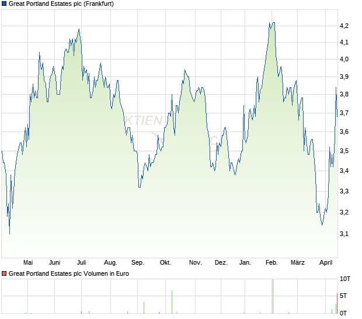This screenshot has width=362, height=319.
Task: Click the 'Feb.' month label
Action: (271, 262)
